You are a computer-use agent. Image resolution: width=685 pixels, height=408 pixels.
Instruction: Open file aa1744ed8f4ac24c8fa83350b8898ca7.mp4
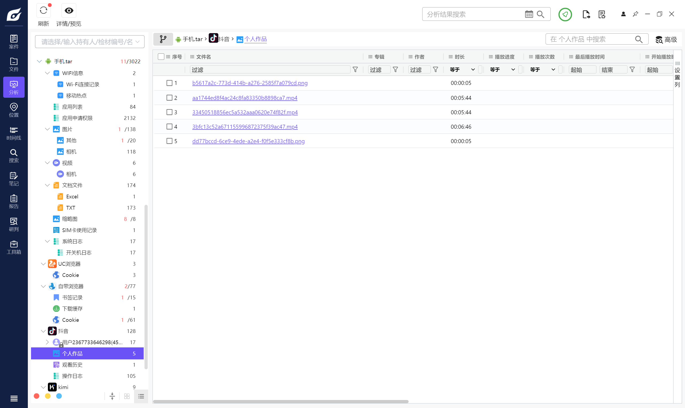245,98
